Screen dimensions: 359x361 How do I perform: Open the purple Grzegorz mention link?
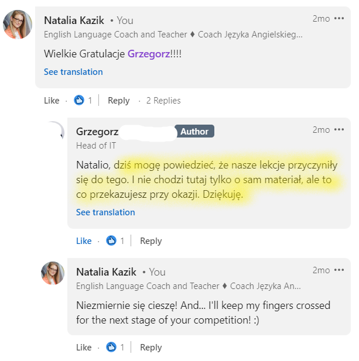click(148, 54)
